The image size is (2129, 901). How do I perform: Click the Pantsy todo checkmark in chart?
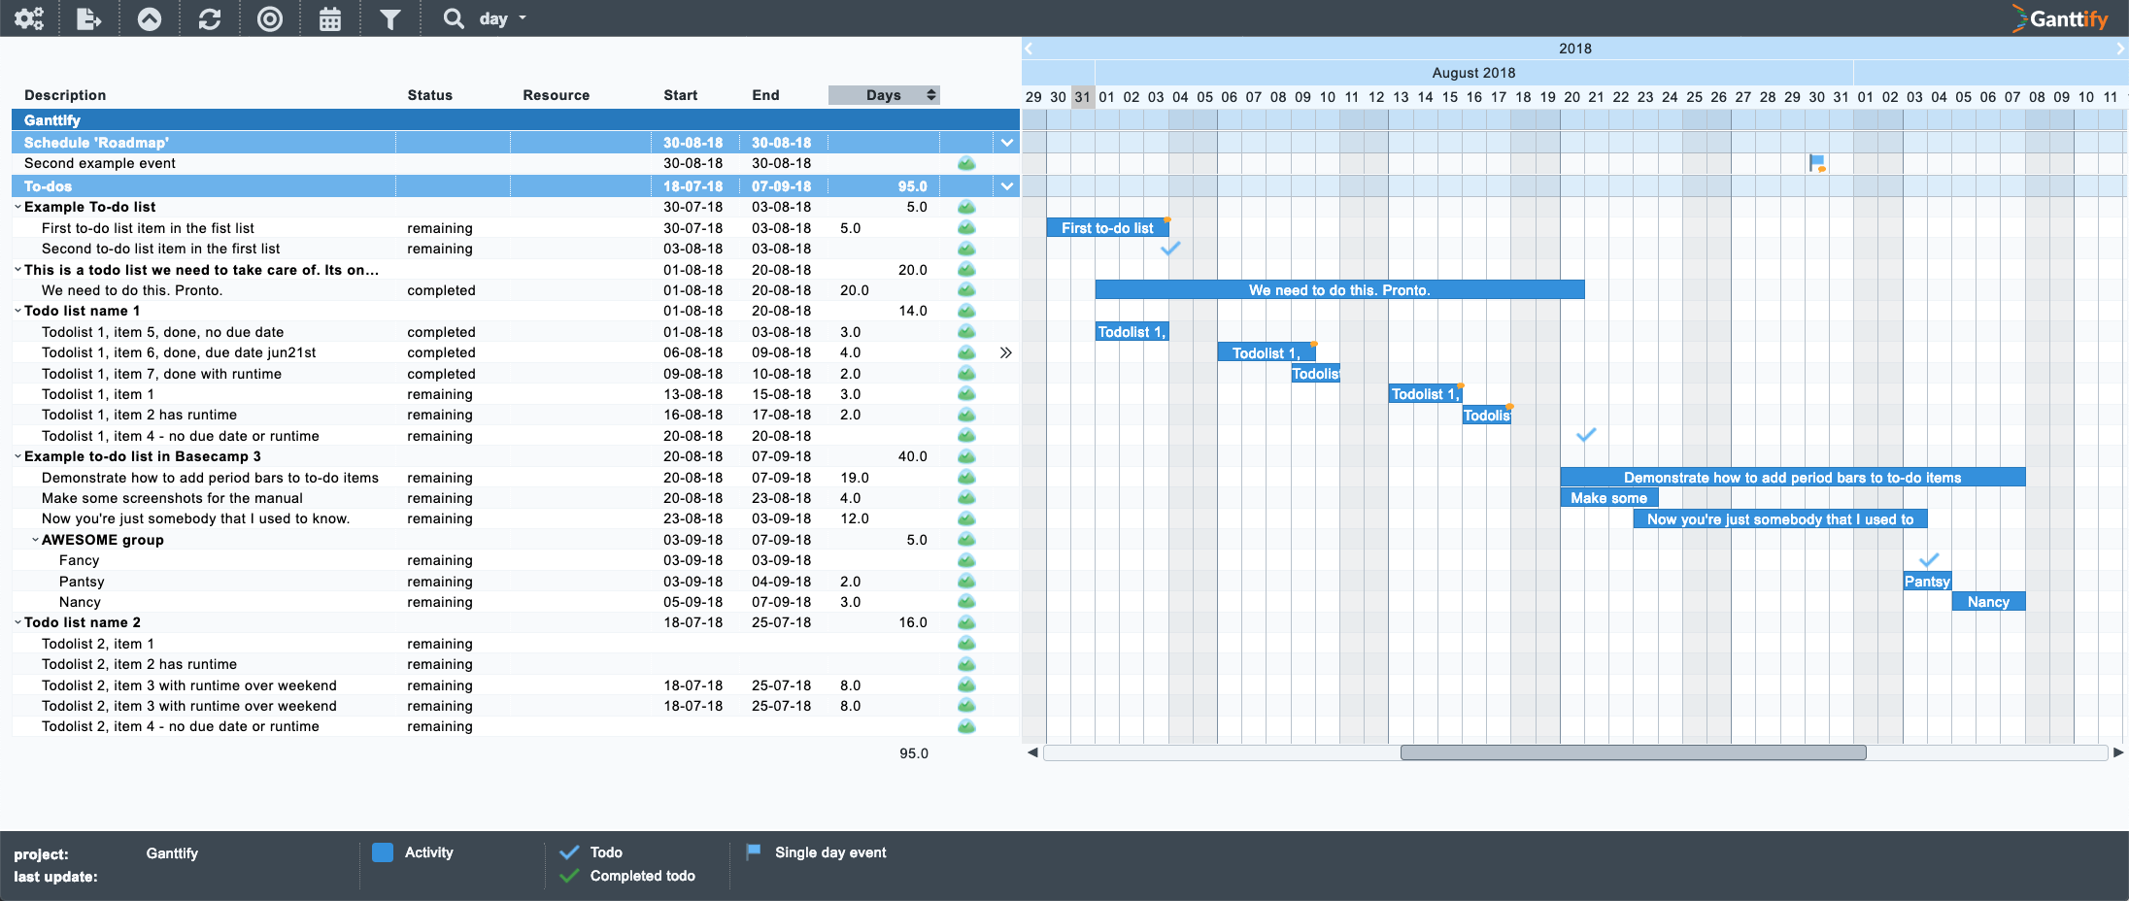click(1929, 560)
